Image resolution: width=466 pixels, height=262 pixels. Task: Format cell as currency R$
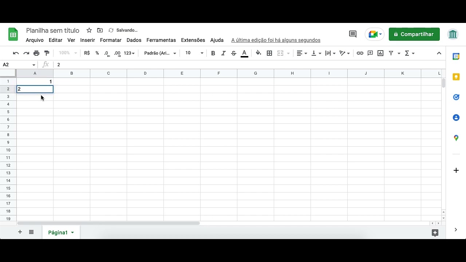[87, 53]
